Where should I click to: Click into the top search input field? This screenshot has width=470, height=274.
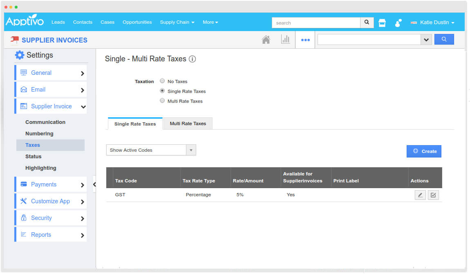[316, 23]
